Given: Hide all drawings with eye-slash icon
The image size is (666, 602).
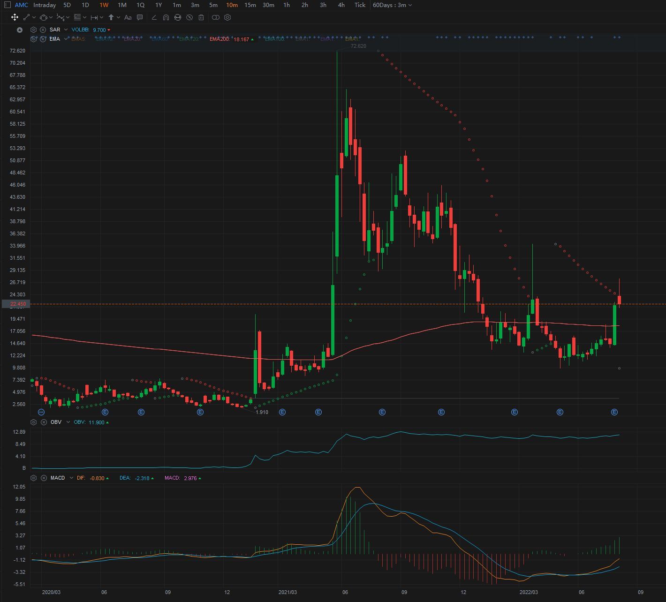Looking at the screenshot, I should click(x=189, y=17).
